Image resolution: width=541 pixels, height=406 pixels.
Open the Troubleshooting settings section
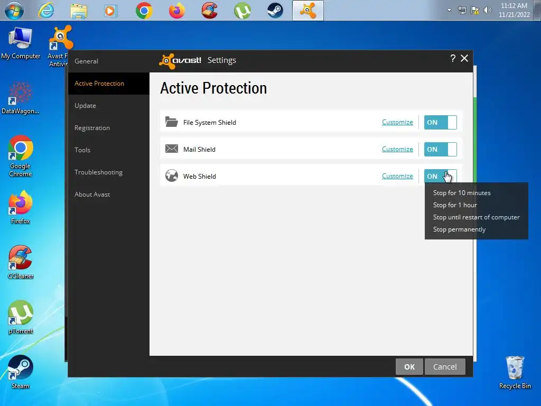coord(108,172)
